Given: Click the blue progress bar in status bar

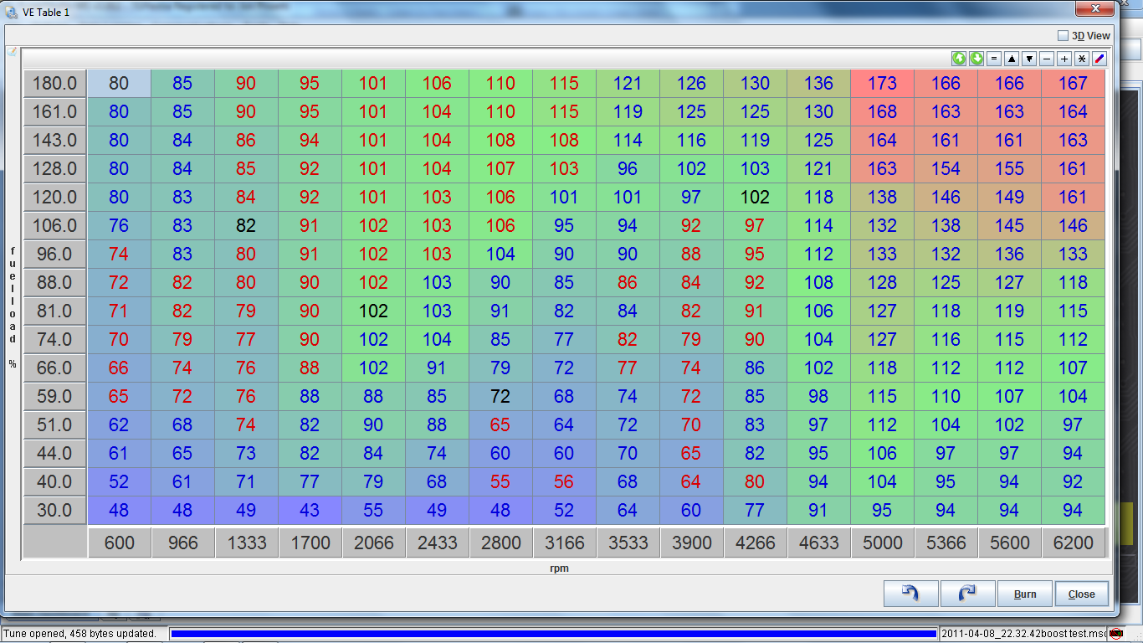Looking at the screenshot, I should (x=553, y=634).
